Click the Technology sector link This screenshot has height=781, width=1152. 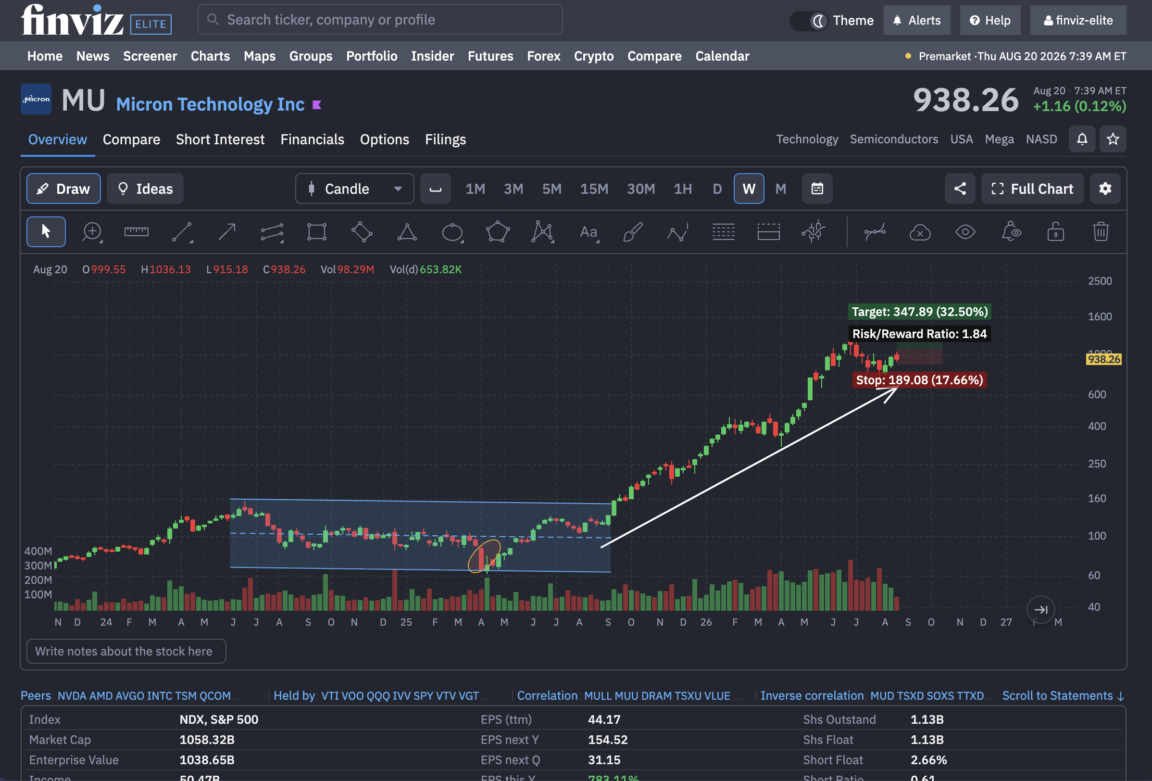(x=807, y=139)
